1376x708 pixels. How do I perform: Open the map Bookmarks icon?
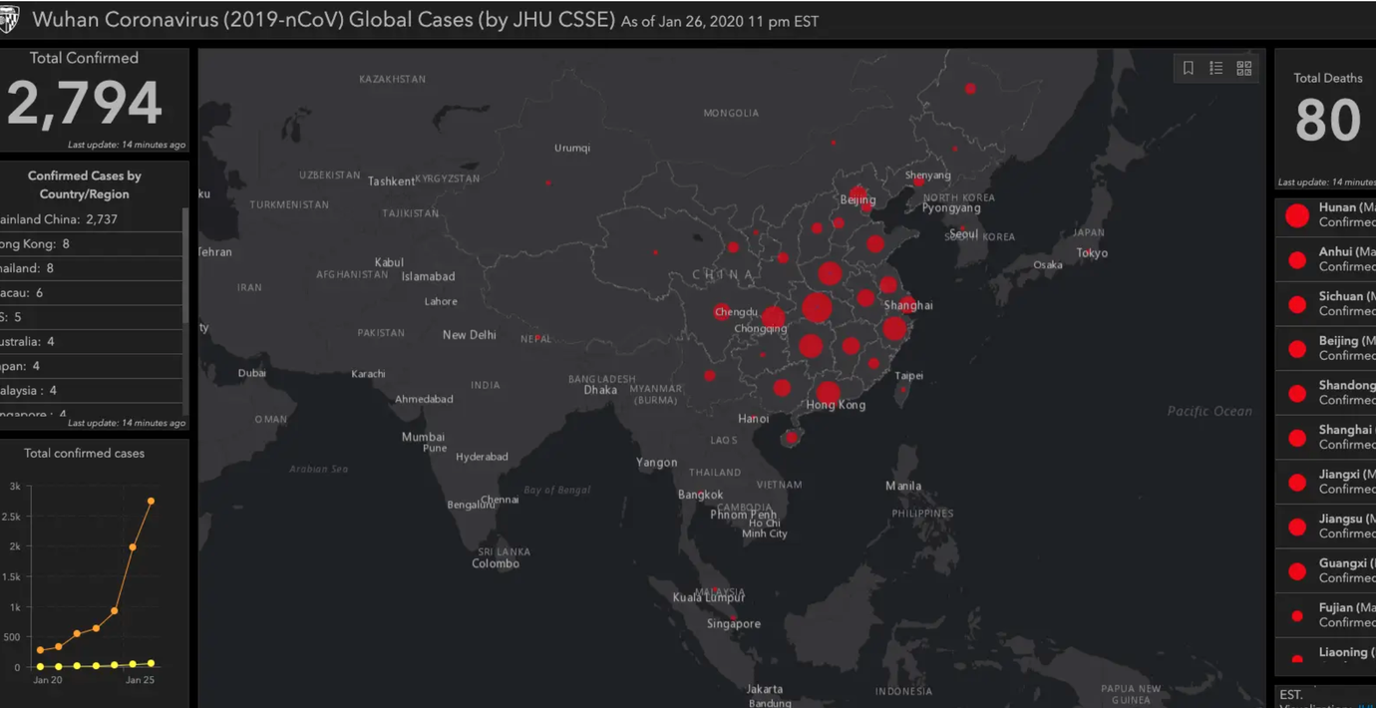(1189, 68)
